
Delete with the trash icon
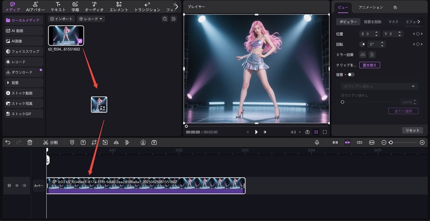click(30, 142)
